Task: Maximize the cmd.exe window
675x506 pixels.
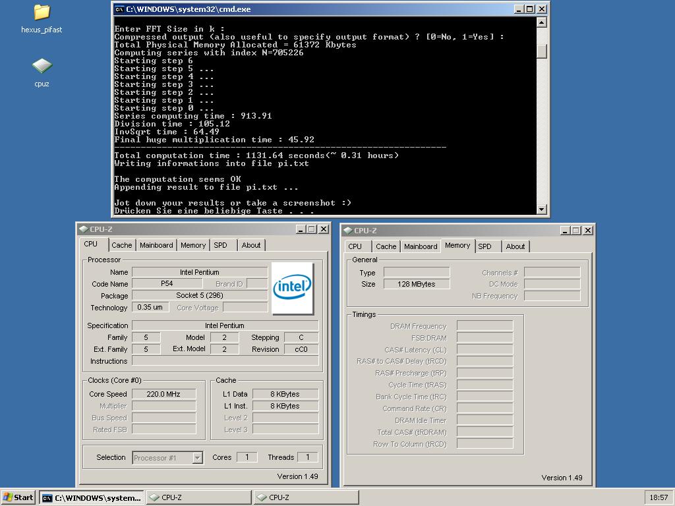Action: [531, 9]
